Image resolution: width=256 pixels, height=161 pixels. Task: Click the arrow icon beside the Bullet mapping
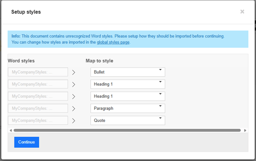pyautogui.click(x=74, y=72)
